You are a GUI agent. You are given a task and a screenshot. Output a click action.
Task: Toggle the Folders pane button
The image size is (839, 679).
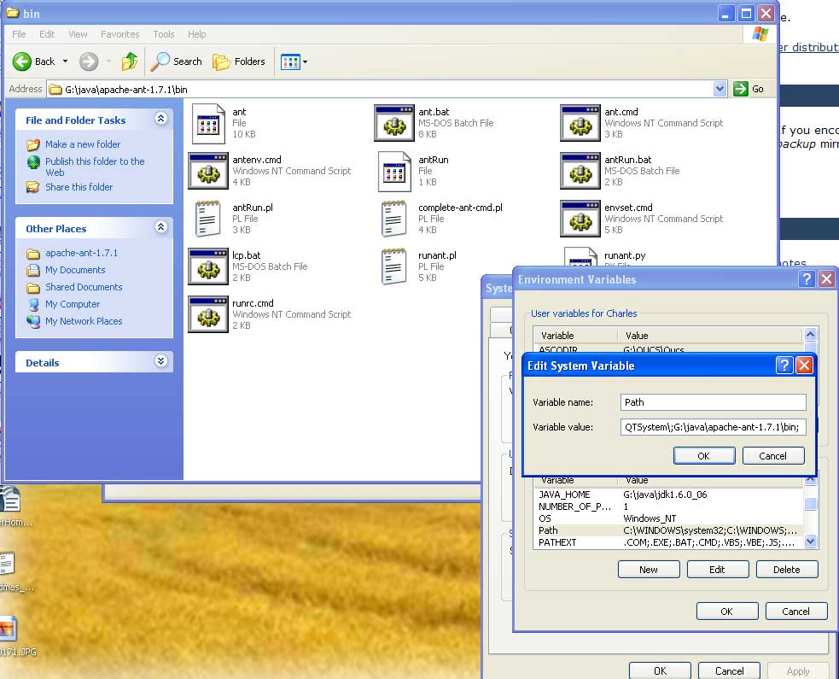coord(239,61)
